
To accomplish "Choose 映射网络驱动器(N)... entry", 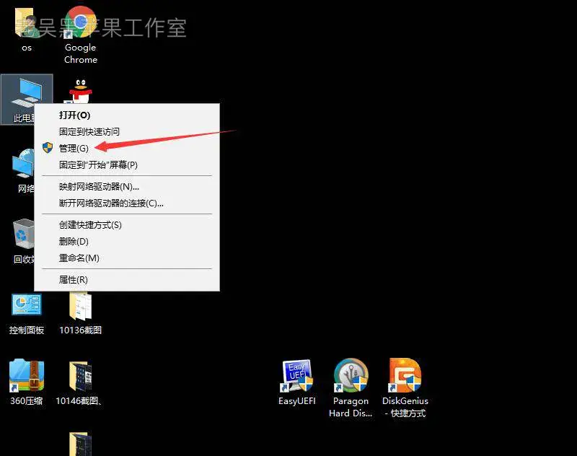I will pyautogui.click(x=127, y=187).
